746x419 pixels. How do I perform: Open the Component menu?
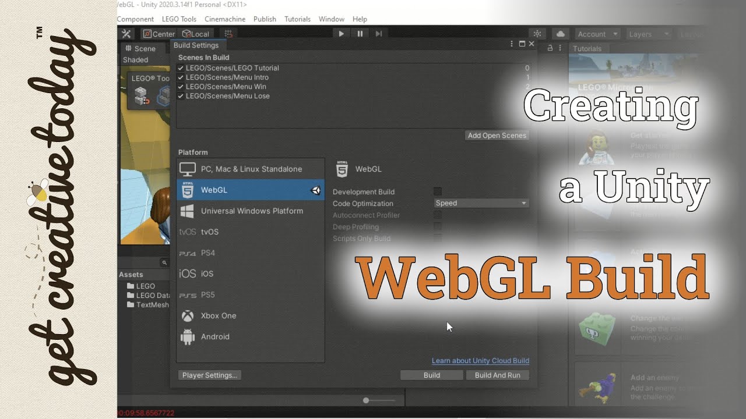(135, 19)
